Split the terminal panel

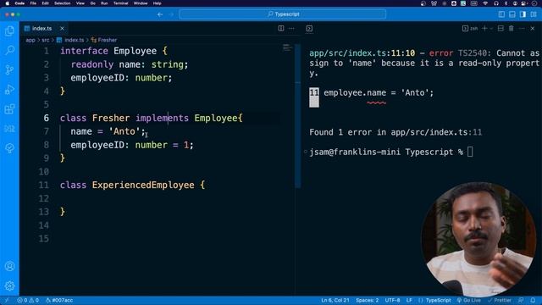(501, 28)
